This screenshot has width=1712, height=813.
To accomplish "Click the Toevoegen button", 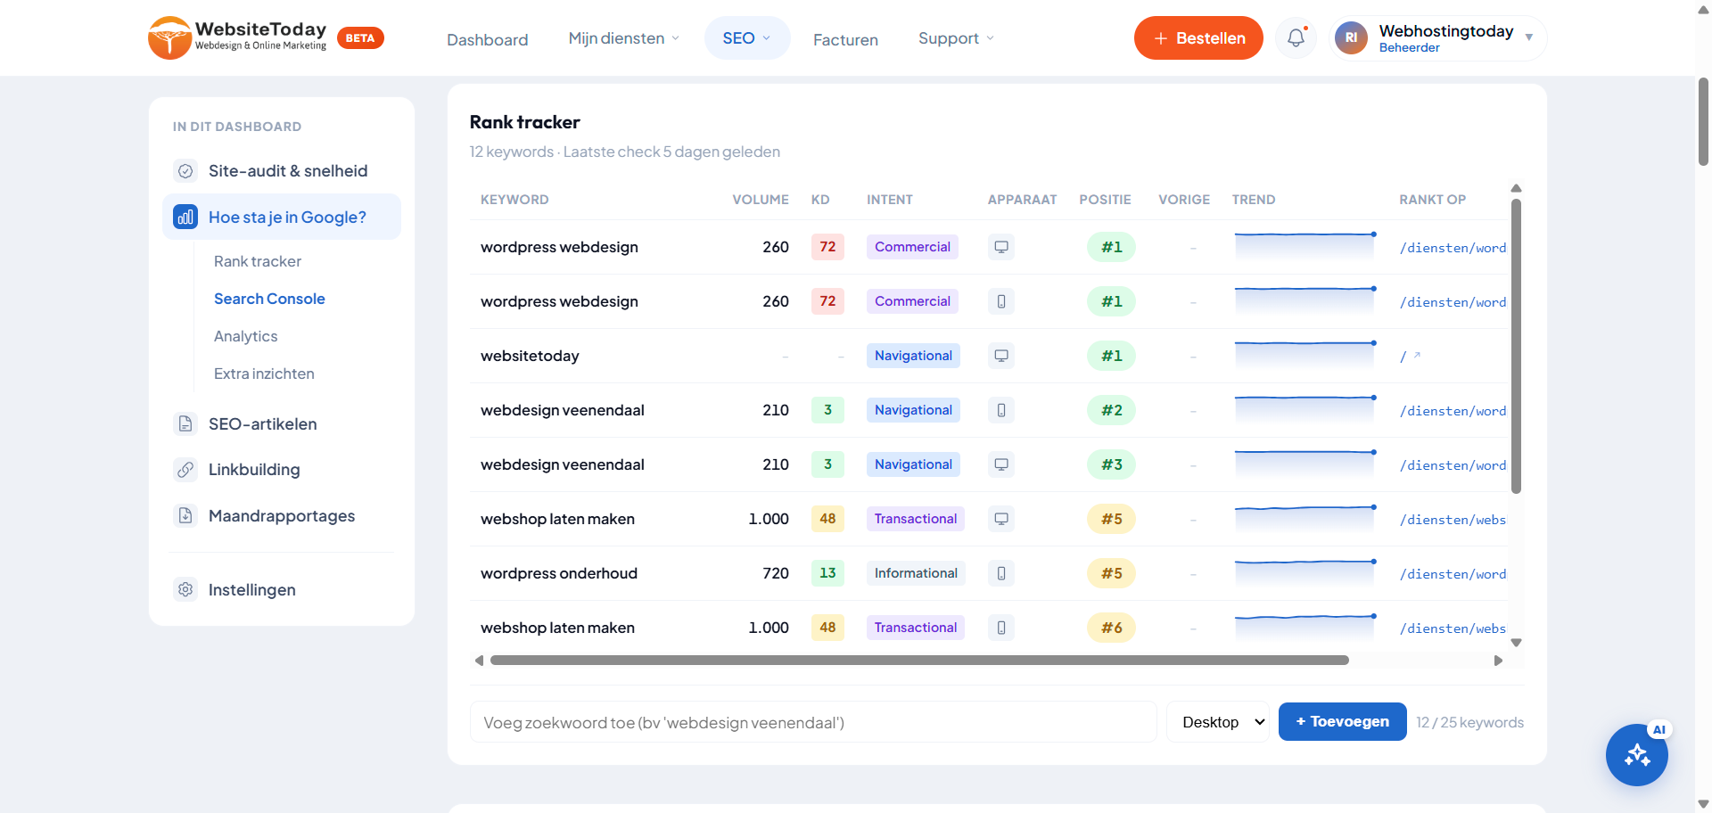I will [x=1343, y=722].
